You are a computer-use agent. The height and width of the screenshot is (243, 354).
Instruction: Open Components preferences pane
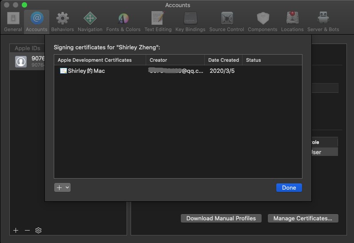(263, 22)
